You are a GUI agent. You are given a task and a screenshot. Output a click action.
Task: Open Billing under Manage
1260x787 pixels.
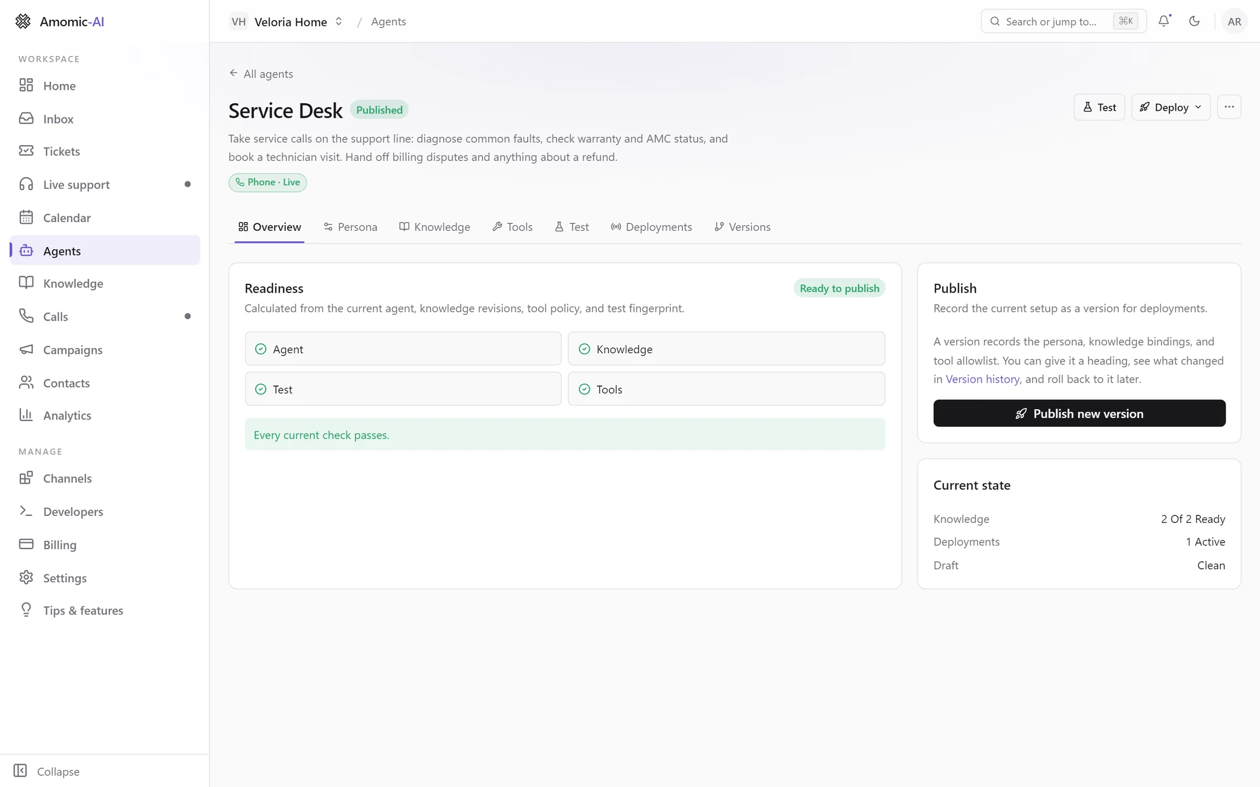pos(105,544)
